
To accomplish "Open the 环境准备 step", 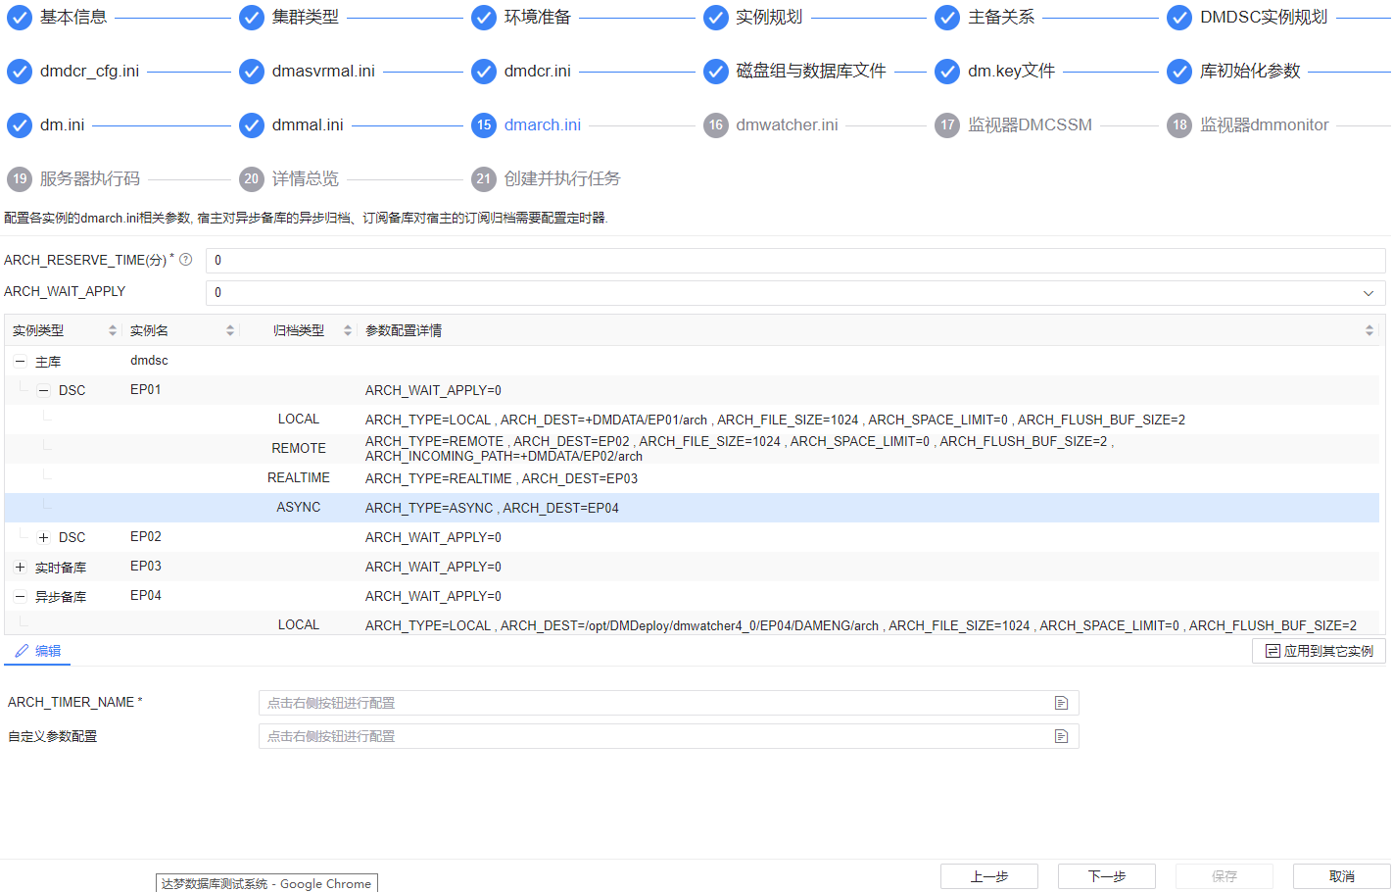I will [x=521, y=18].
